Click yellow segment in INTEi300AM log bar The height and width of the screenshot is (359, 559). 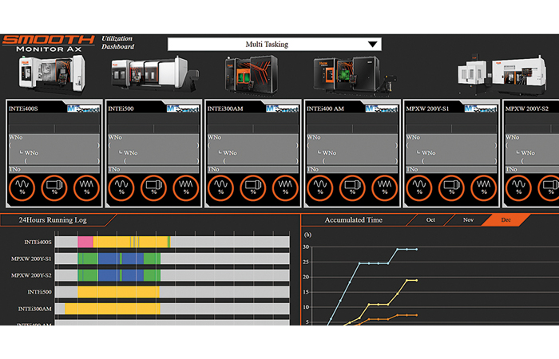click(113, 309)
